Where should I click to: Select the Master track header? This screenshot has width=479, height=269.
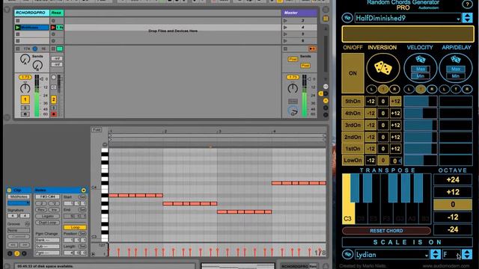click(299, 13)
